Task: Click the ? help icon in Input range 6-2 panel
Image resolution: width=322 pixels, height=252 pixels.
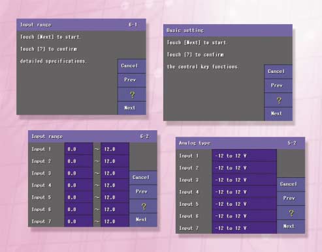Action: (x=144, y=206)
